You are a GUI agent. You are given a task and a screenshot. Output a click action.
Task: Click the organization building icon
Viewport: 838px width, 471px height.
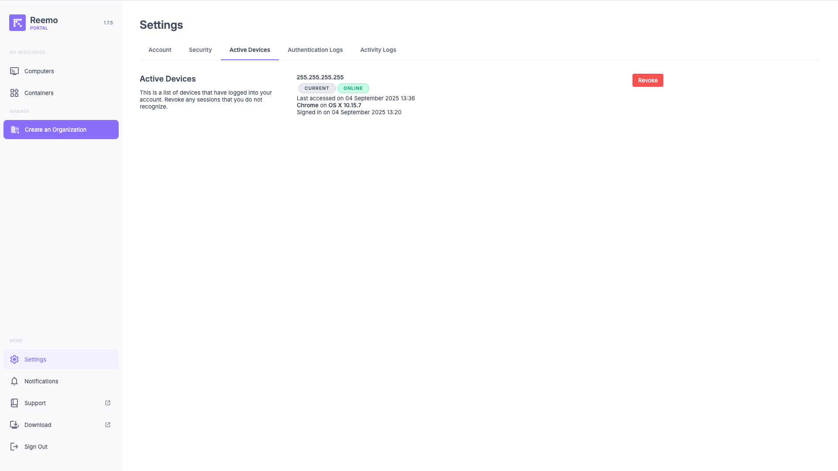pyautogui.click(x=15, y=130)
